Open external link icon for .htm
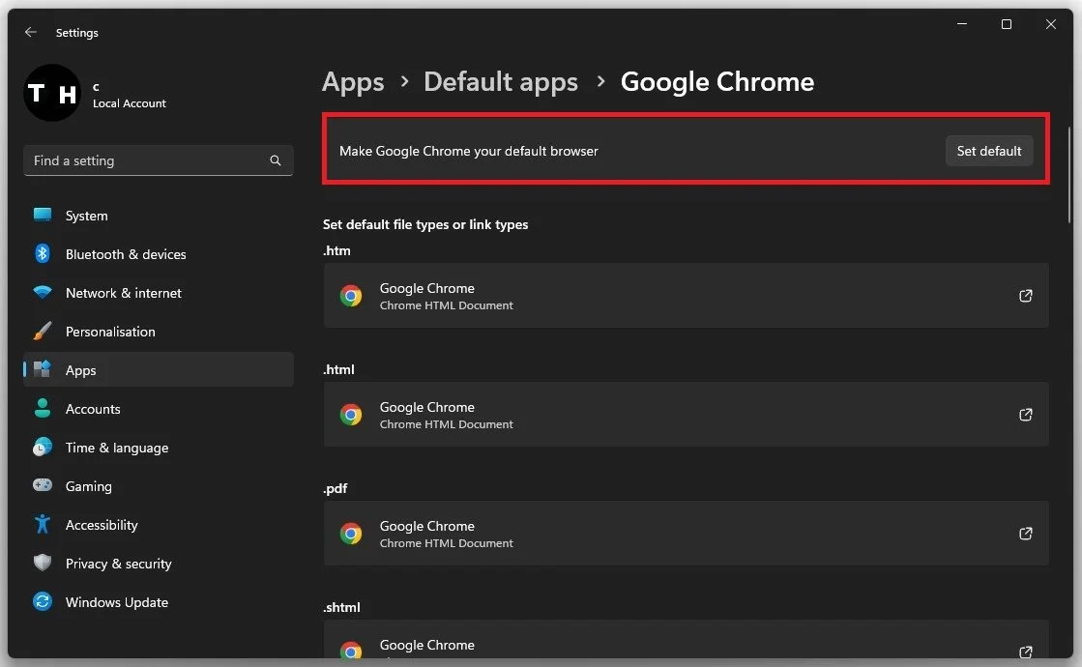Screen dimensions: 1082x667 pyautogui.click(x=1025, y=296)
